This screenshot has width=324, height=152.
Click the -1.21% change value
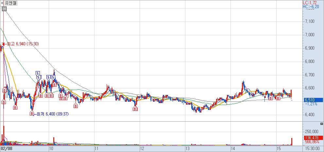click(311, 104)
